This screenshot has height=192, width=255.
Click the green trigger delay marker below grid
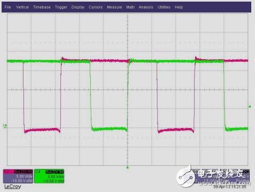(x=127, y=167)
